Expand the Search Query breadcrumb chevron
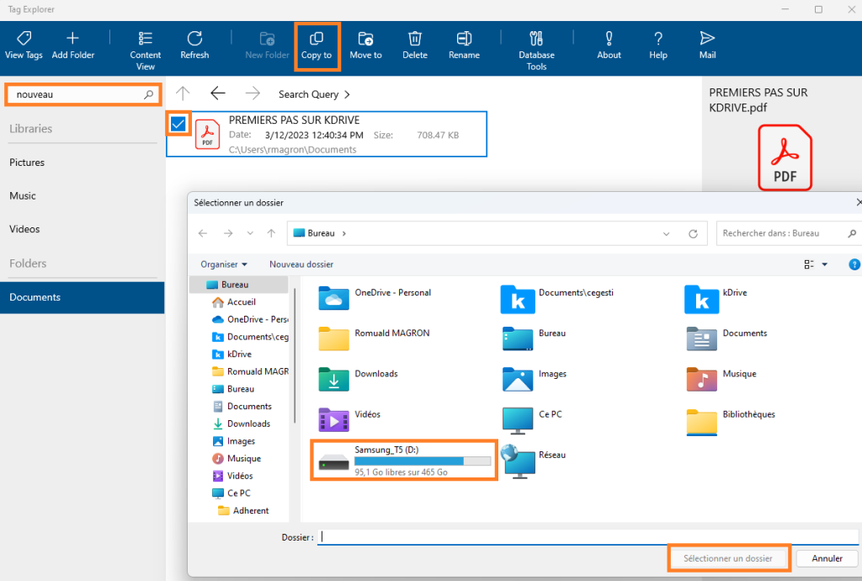 tap(347, 94)
